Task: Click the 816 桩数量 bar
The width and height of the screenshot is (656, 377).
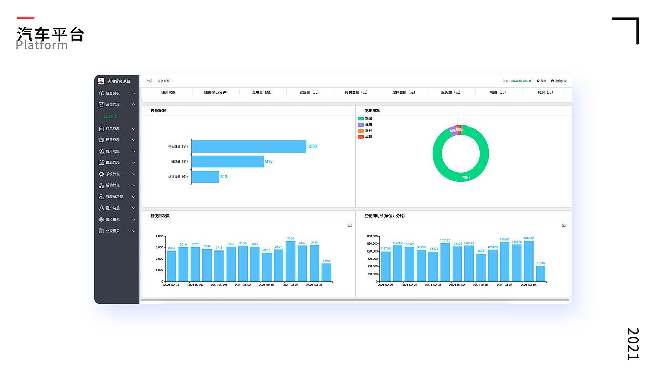Action: tap(228, 161)
